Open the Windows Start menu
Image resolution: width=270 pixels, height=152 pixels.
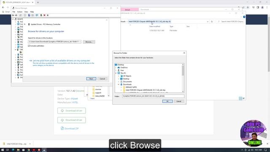pyautogui.click(x=3, y=150)
